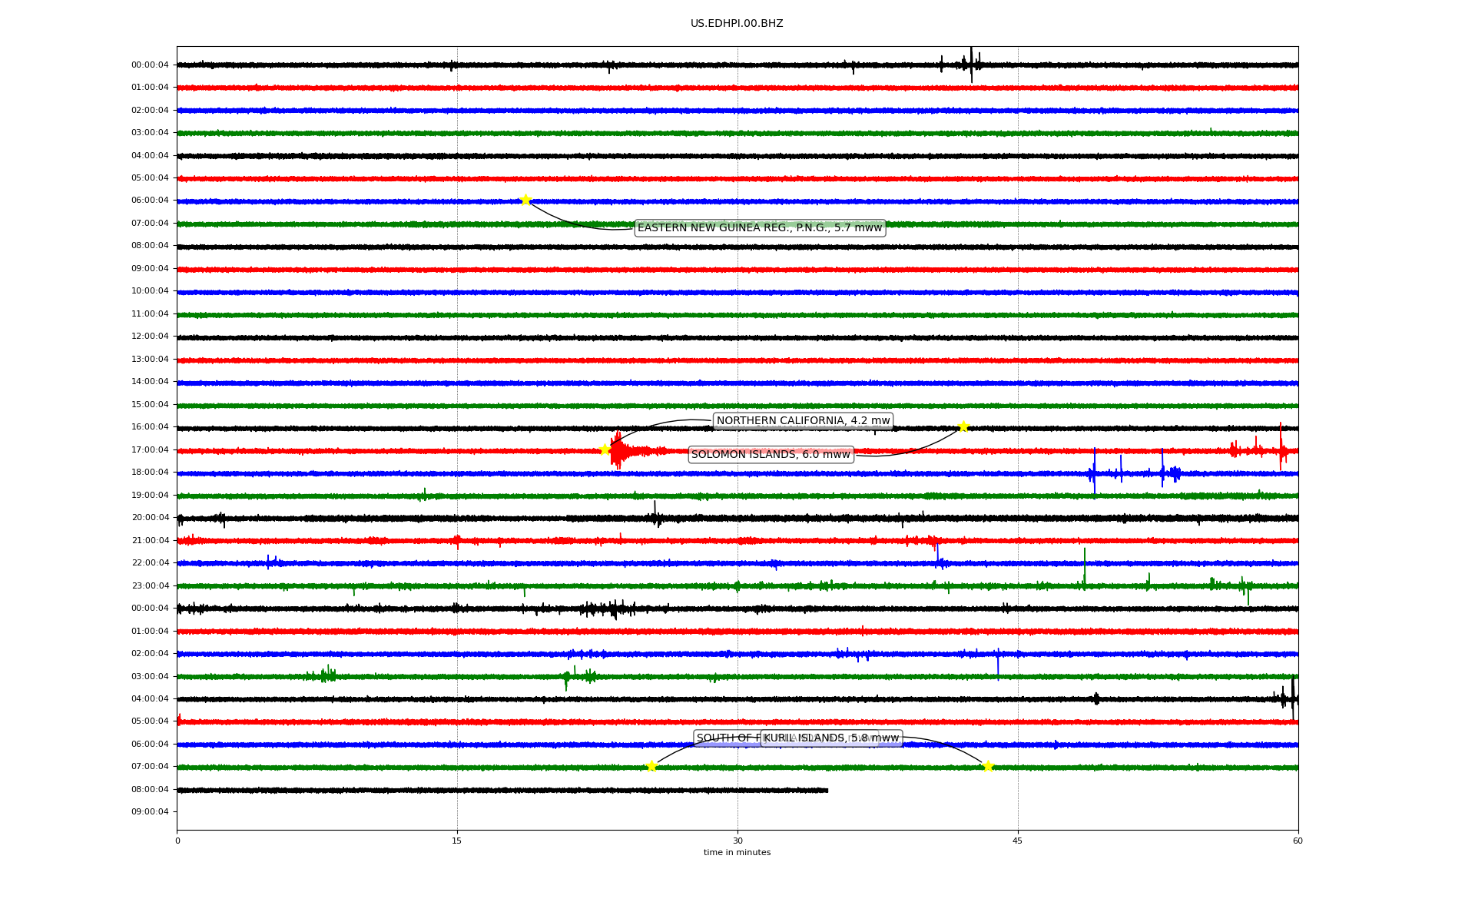Click the 17:00:04 row time label
This screenshot has width=1475, height=922.
tap(150, 450)
